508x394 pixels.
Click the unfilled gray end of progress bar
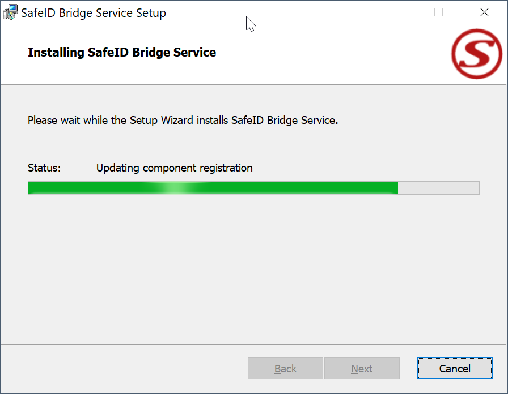[x=439, y=188]
